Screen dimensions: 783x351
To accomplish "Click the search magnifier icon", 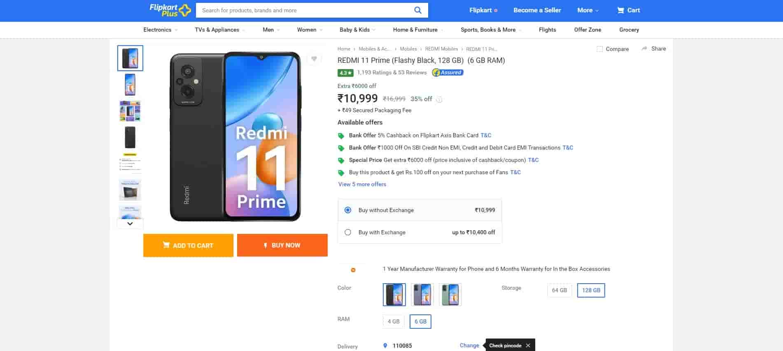I will pyautogui.click(x=417, y=10).
